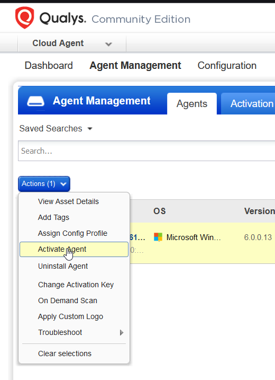This screenshot has height=380, width=275.
Task: Select the Agents tab
Action: [192, 104]
